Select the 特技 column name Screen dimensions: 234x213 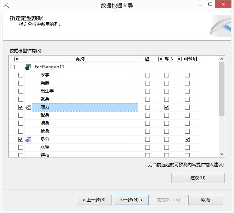pos(45,155)
